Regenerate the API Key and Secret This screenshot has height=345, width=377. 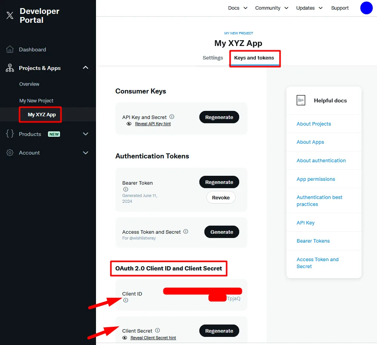pyautogui.click(x=219, y=117)
